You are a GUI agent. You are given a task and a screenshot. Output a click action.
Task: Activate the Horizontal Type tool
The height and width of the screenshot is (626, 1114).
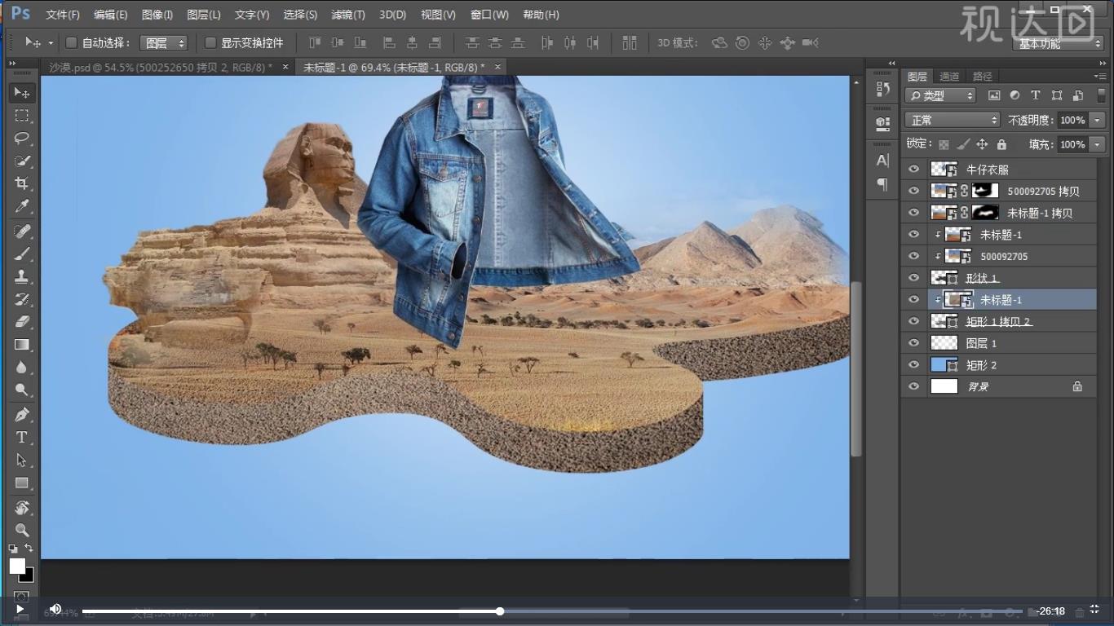[x=22, y=438]
